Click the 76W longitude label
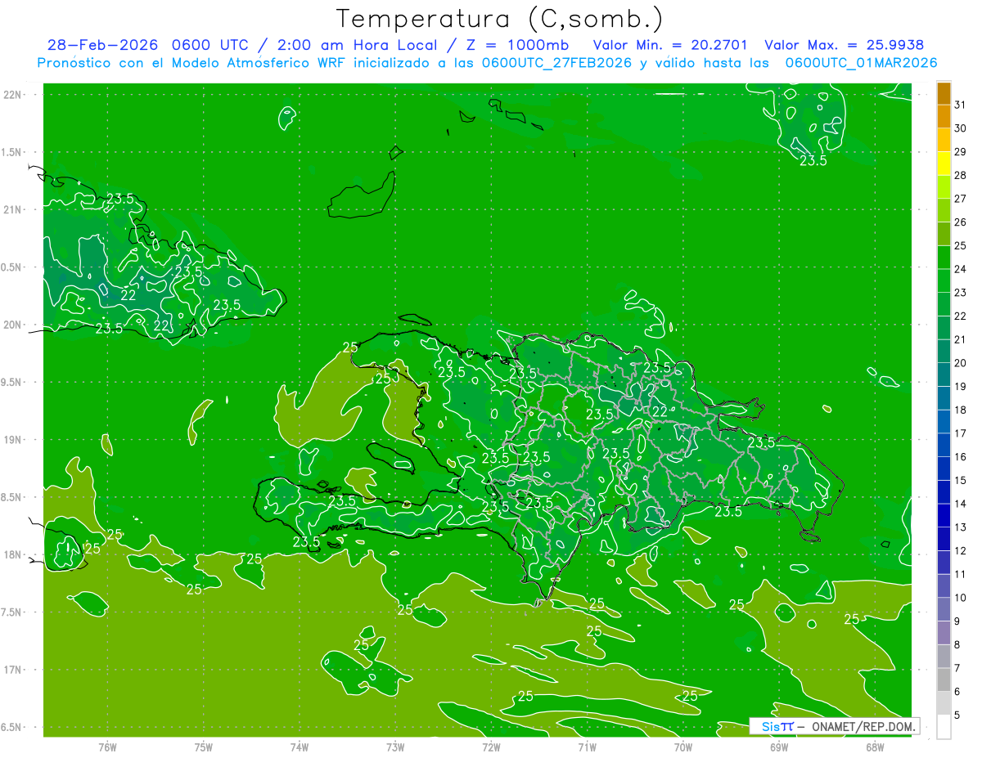 pyautogui.click(x=107, y=747)
